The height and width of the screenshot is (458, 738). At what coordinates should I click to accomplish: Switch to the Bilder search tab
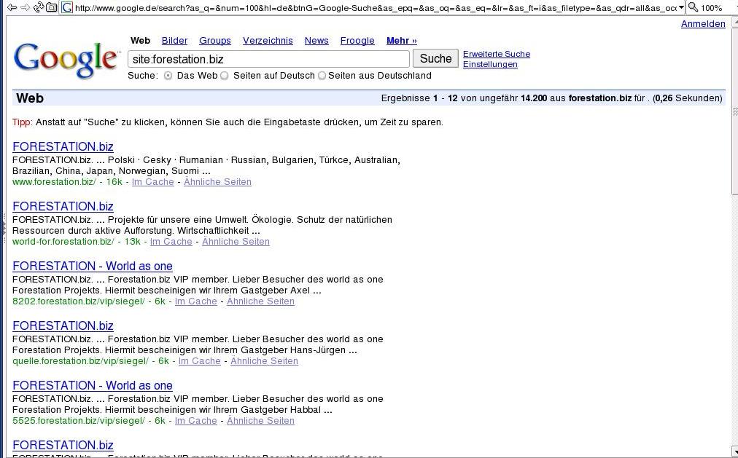coord(174,40)
